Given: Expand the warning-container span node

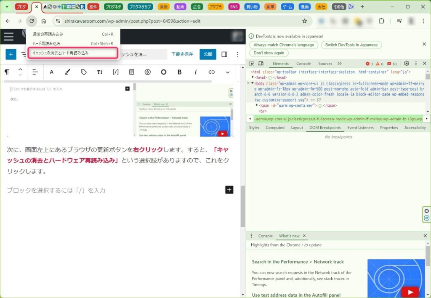Looking at the screenshot, I should click(x=257, y=105).
